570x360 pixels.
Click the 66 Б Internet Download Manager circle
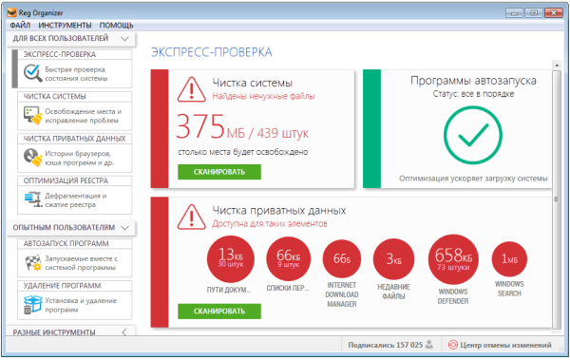[x=342, y=259]
